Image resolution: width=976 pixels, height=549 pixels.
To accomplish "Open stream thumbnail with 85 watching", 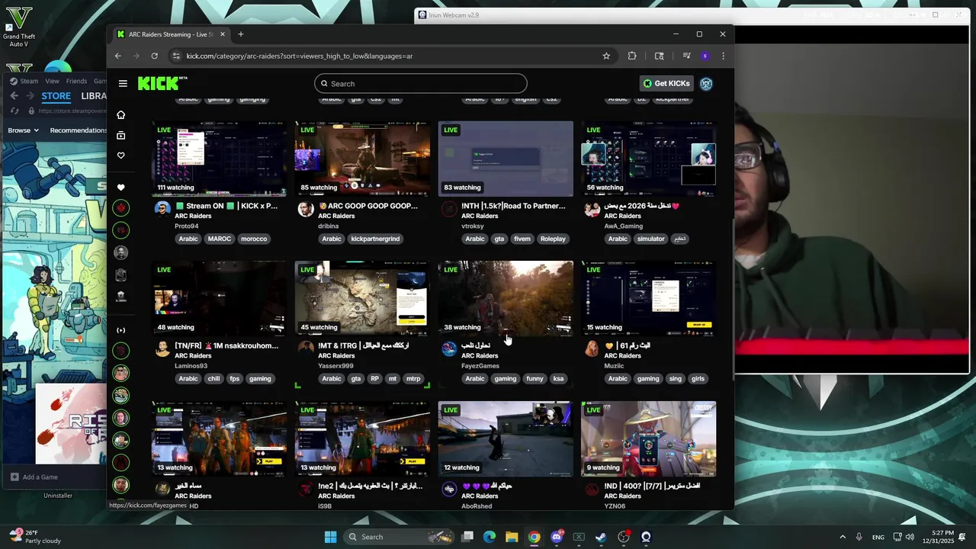I will (x=362, y=159).
